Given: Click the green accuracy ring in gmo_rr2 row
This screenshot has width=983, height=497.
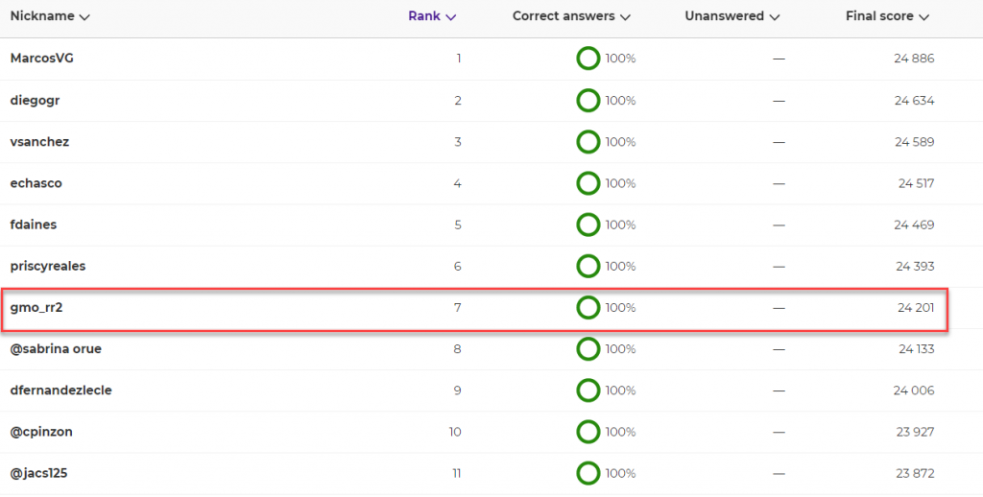Looking at the screenshot, I should 588,308.
